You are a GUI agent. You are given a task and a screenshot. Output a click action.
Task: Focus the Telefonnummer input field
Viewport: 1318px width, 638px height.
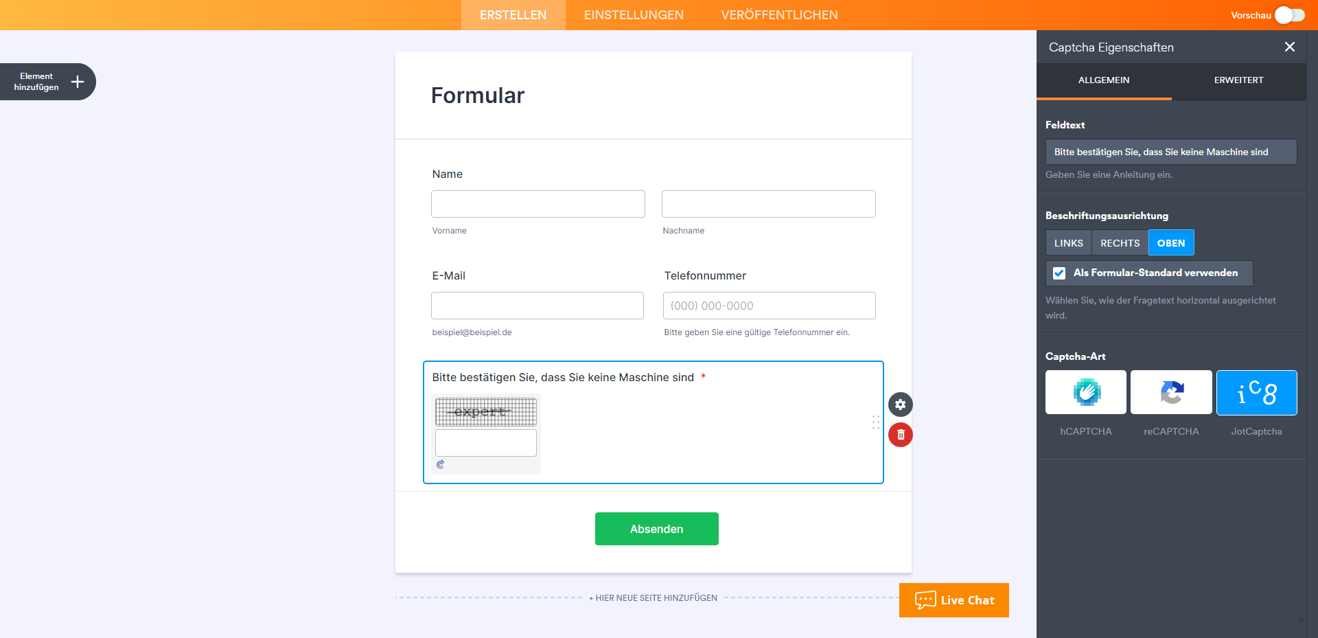click(x=769, y=306)
